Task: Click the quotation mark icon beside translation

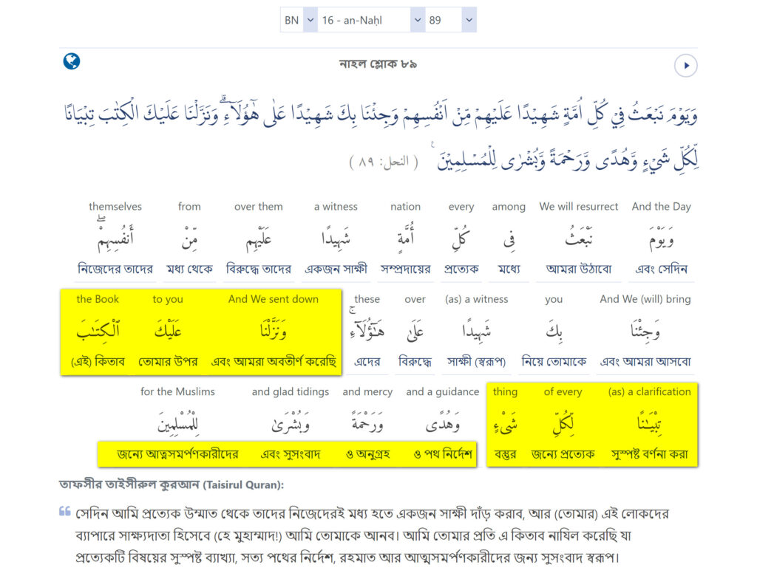Action: (65, 511)
